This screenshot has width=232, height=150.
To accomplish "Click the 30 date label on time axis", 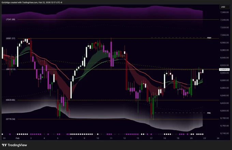I will (4, 138).
